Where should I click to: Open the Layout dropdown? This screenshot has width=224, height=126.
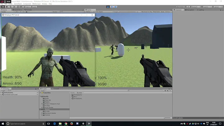coord(218,7)
